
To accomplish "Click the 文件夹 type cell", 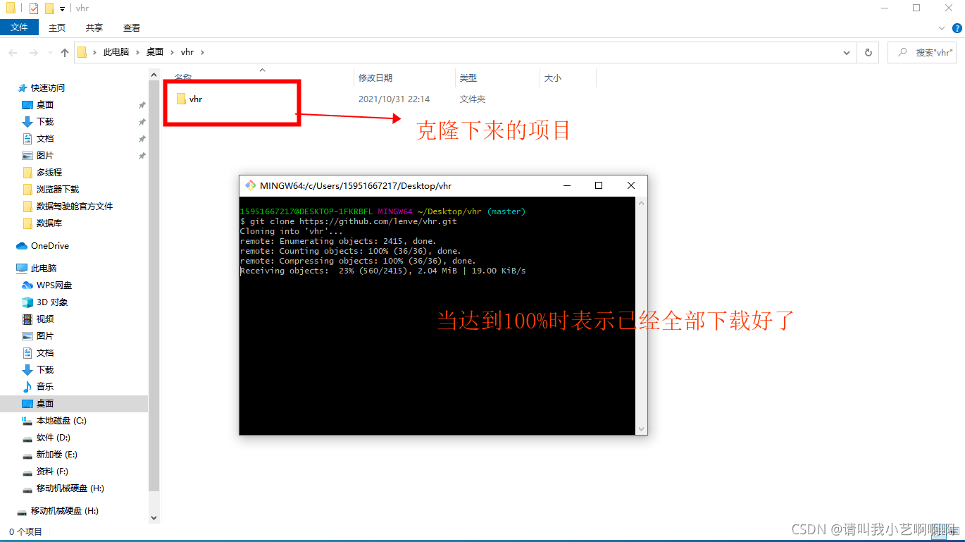I will [x=473, y=99].
